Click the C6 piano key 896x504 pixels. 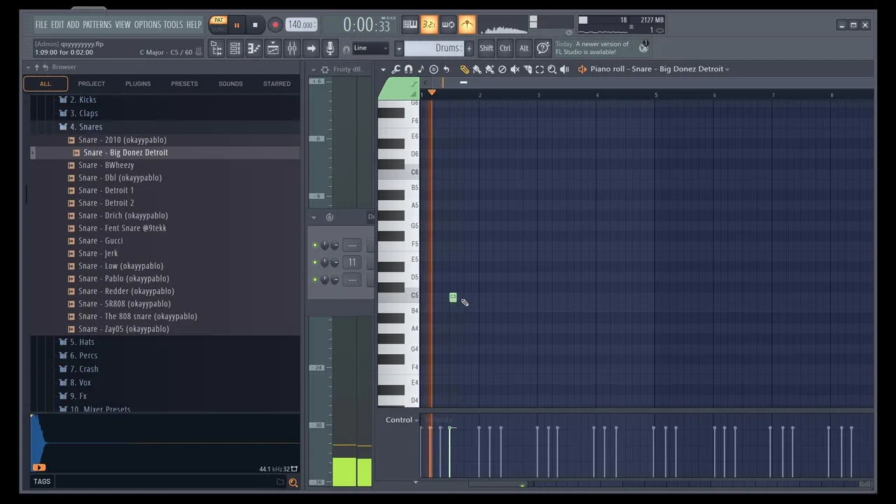pos(398,172)
